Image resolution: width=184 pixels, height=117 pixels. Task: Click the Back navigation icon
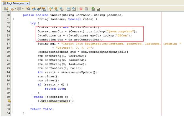12,9
